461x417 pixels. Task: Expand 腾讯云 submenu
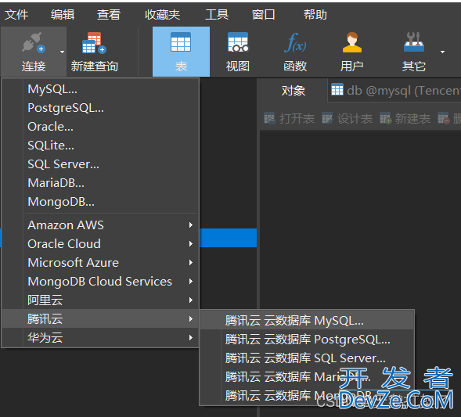tap(100, 319)
